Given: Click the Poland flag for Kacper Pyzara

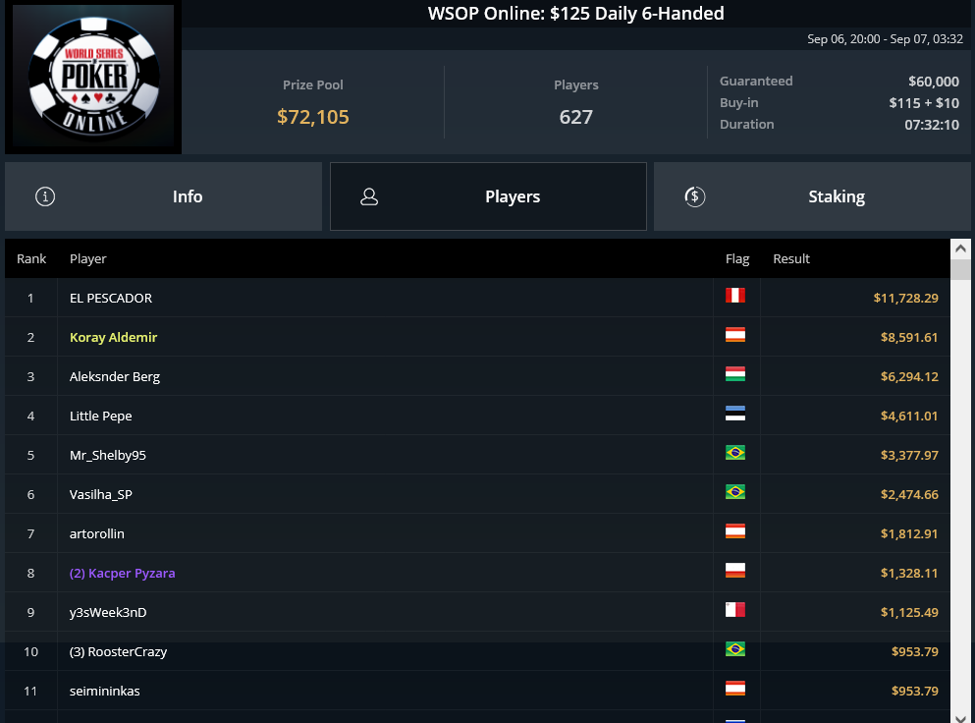Looking at the screenshot, I should coord(735,571).
